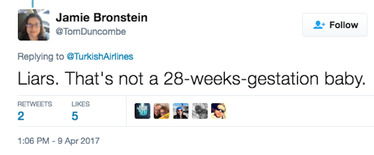View the retweet count of 2
374x155 pixels.
[21, 116]
